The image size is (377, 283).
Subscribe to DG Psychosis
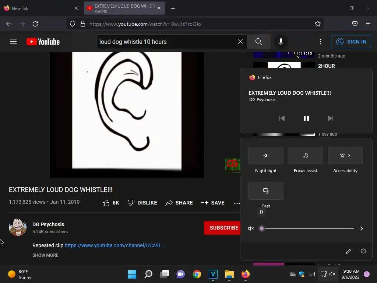tap(222, 228)
